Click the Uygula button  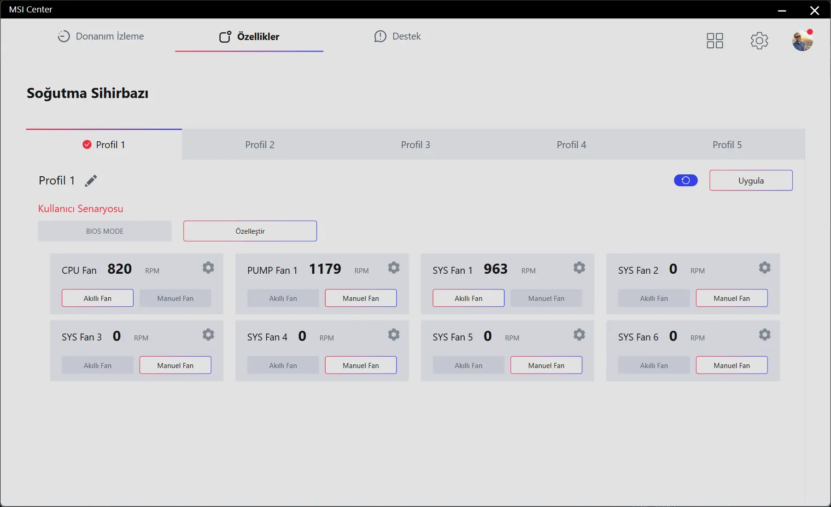751,180
